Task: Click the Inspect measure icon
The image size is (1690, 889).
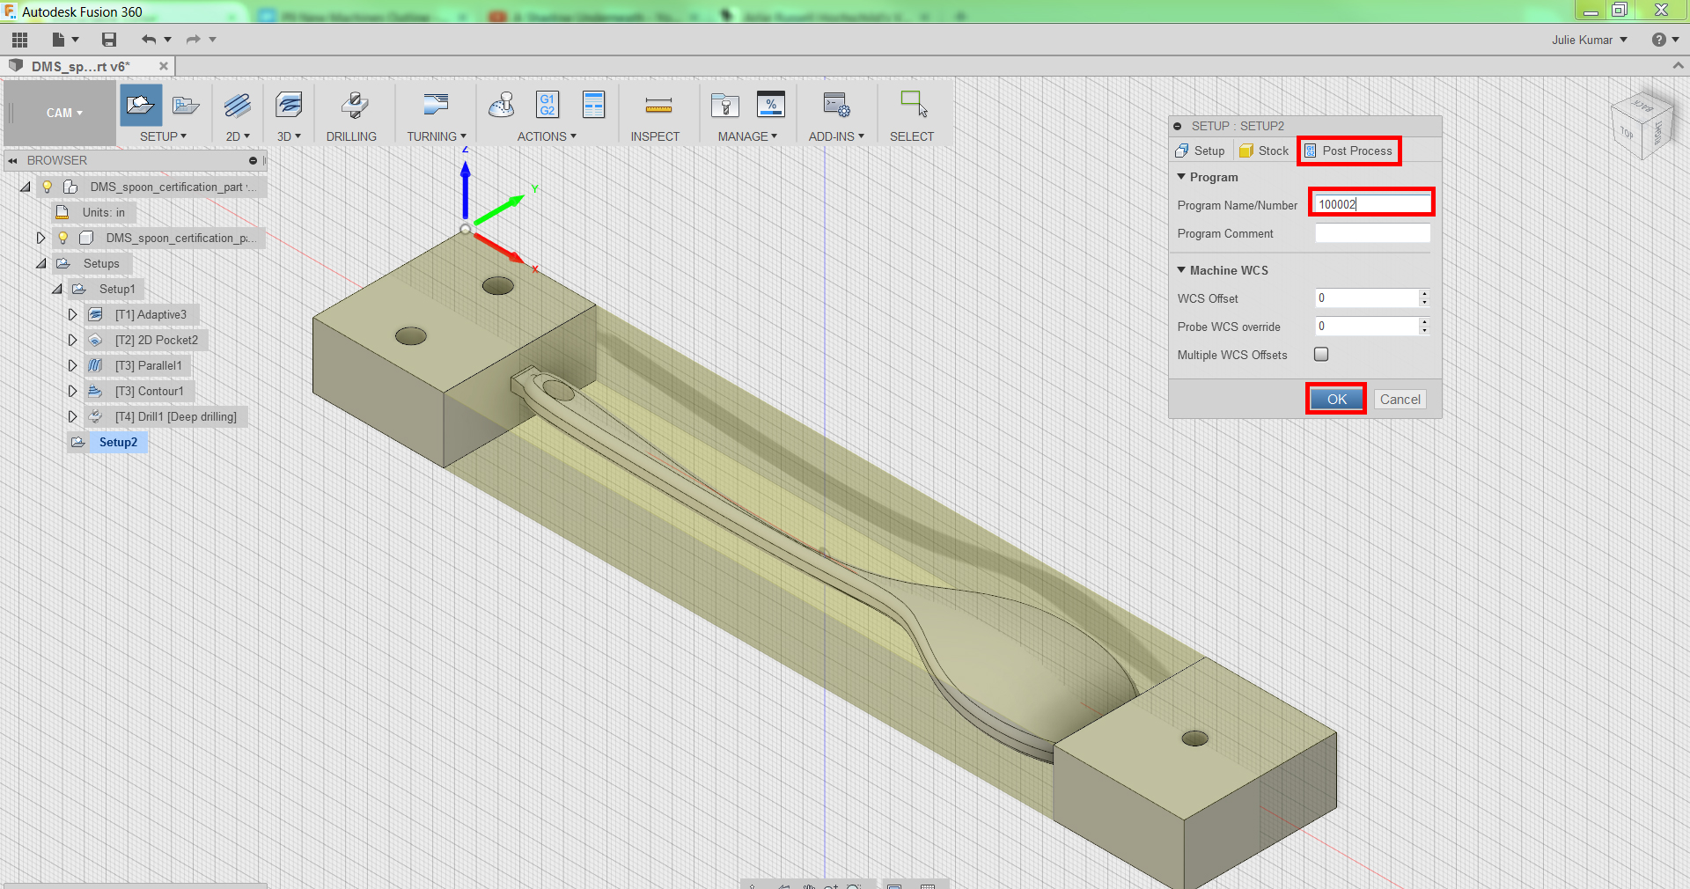Action: 658,106
